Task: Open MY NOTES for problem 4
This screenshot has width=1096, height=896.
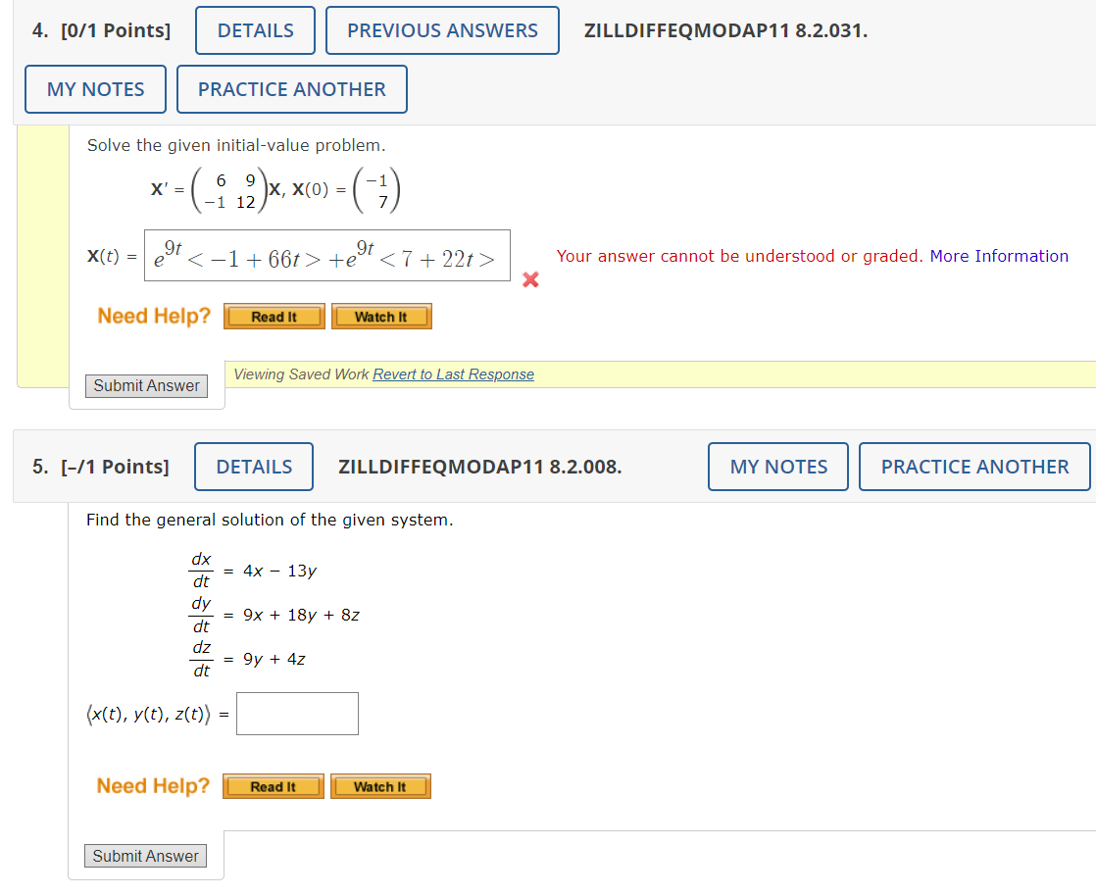Action: (x=94, y=88)
